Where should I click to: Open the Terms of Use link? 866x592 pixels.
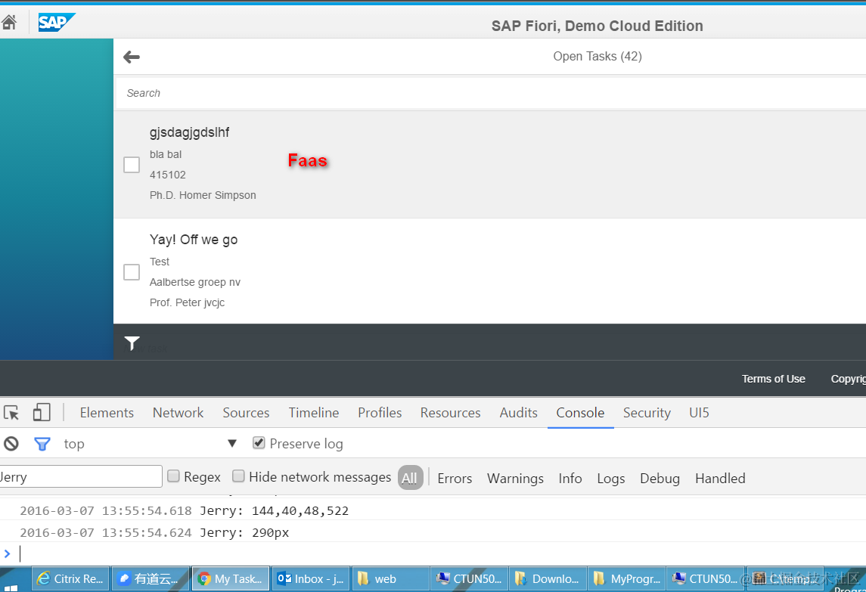(773, 379)
